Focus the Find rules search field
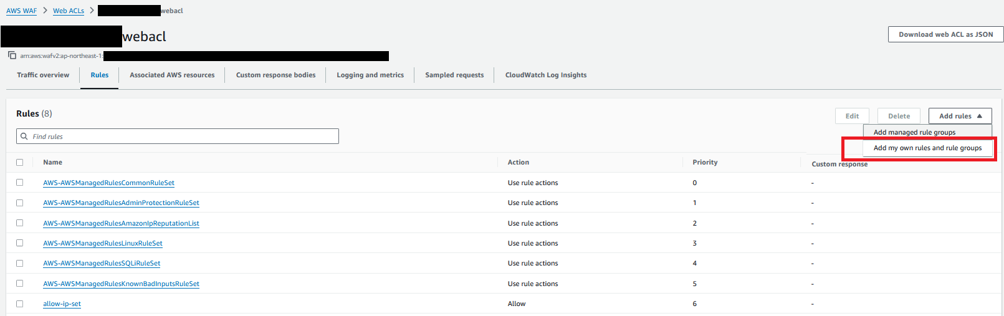The width and height of the screenshot is (1004, 316). pos(178,136)
